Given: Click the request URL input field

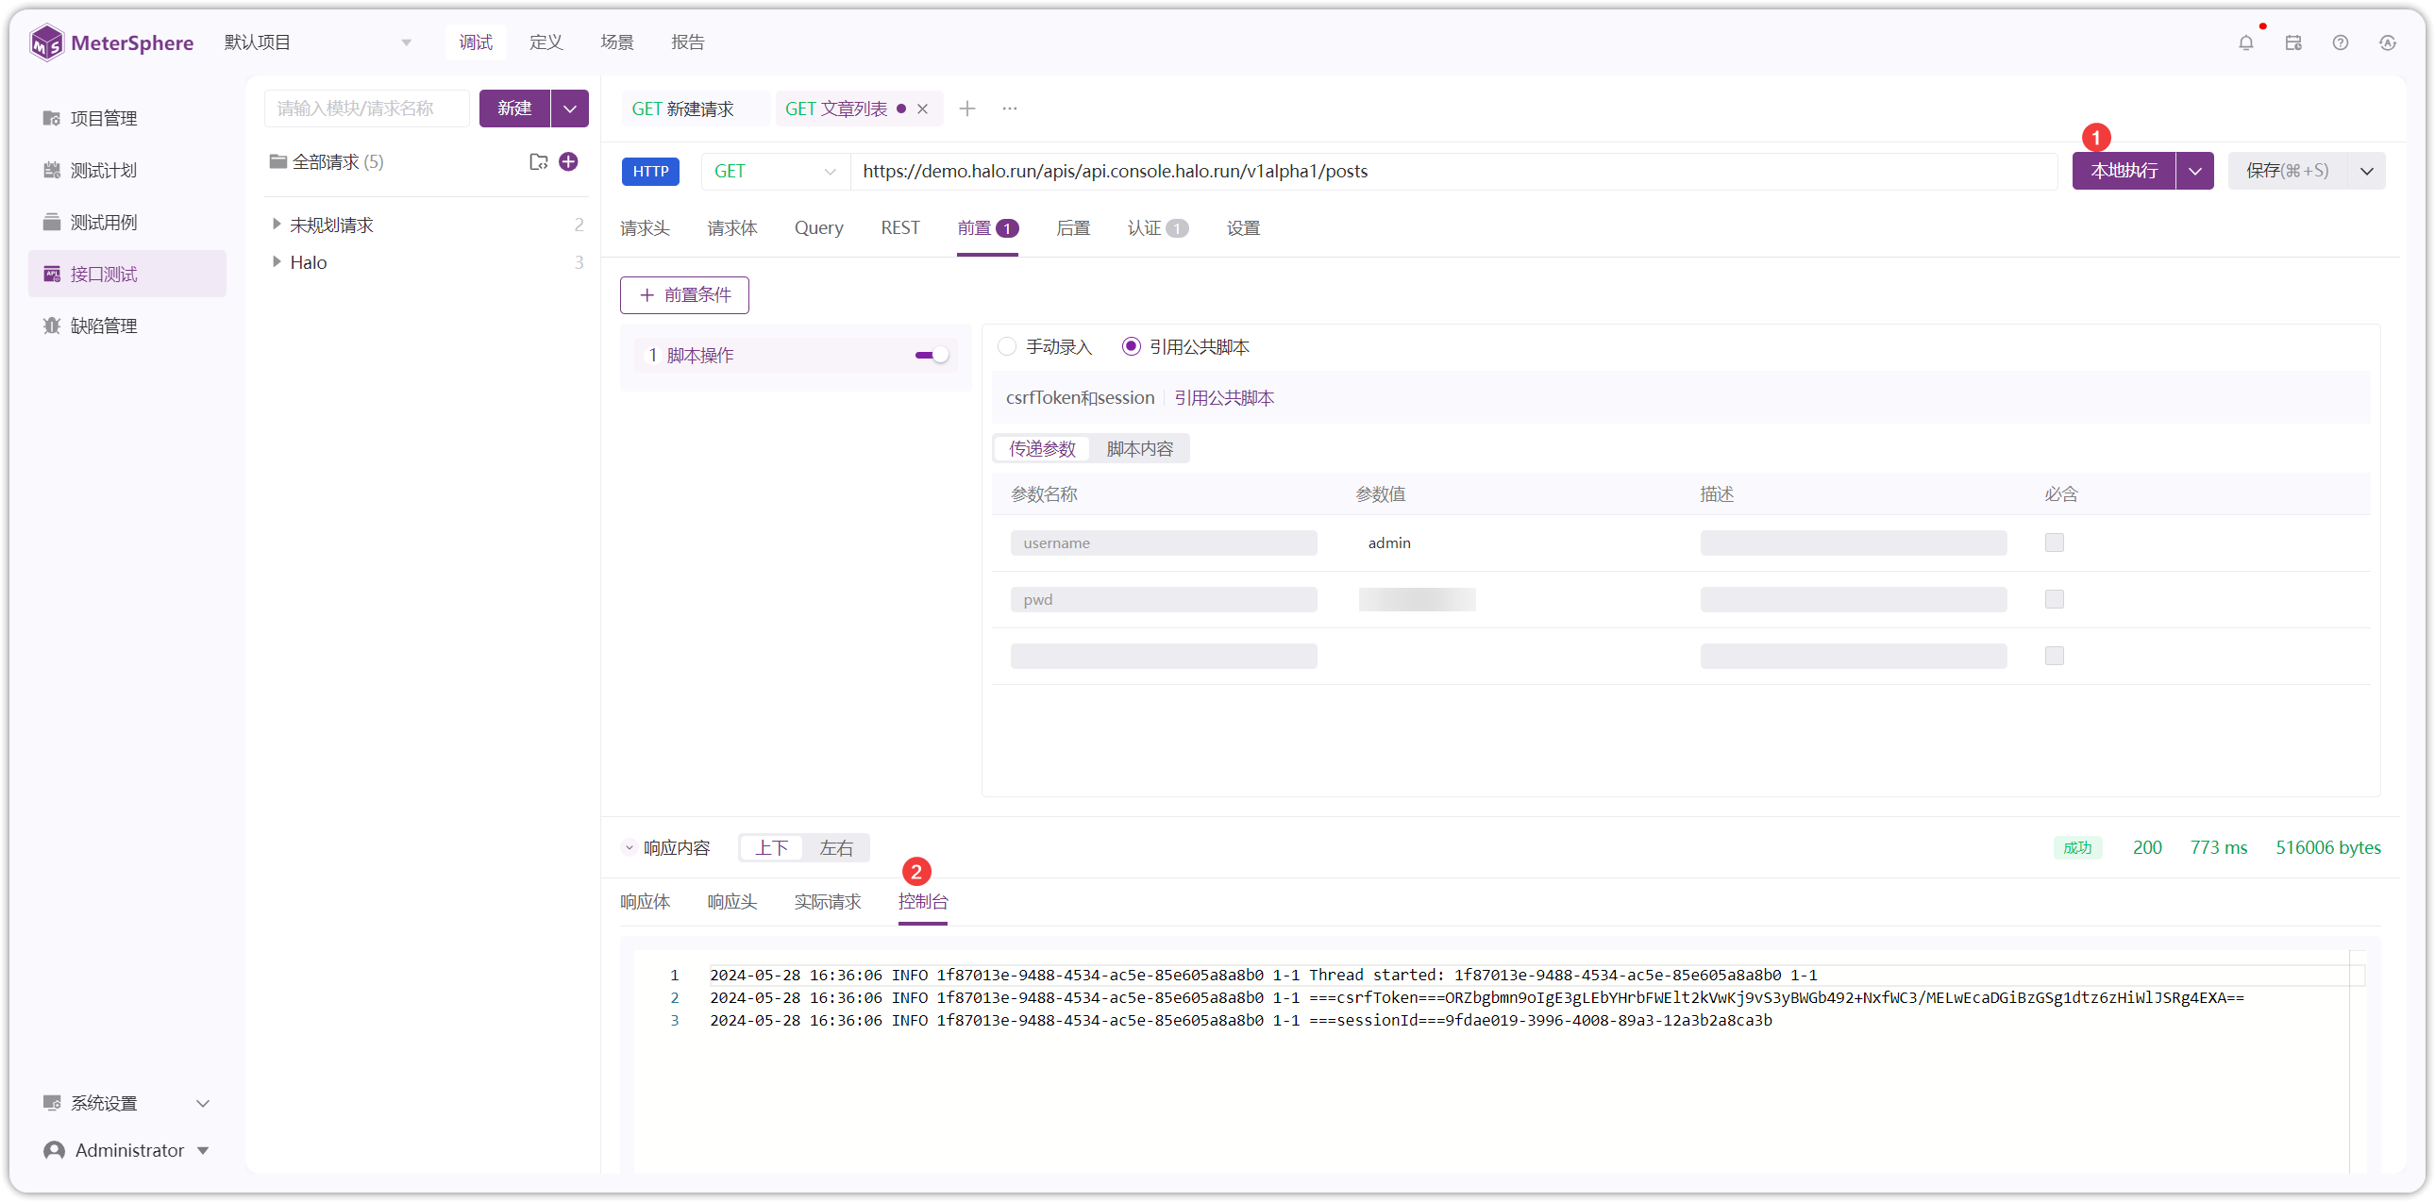Looking at the screenshot, I should (1453, 171).
